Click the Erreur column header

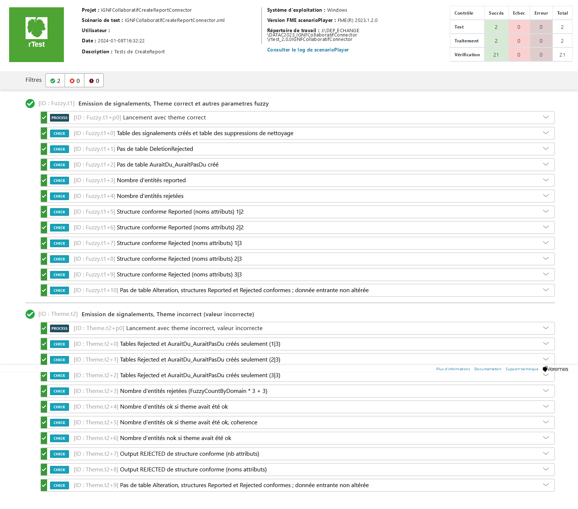pos(541,13)
